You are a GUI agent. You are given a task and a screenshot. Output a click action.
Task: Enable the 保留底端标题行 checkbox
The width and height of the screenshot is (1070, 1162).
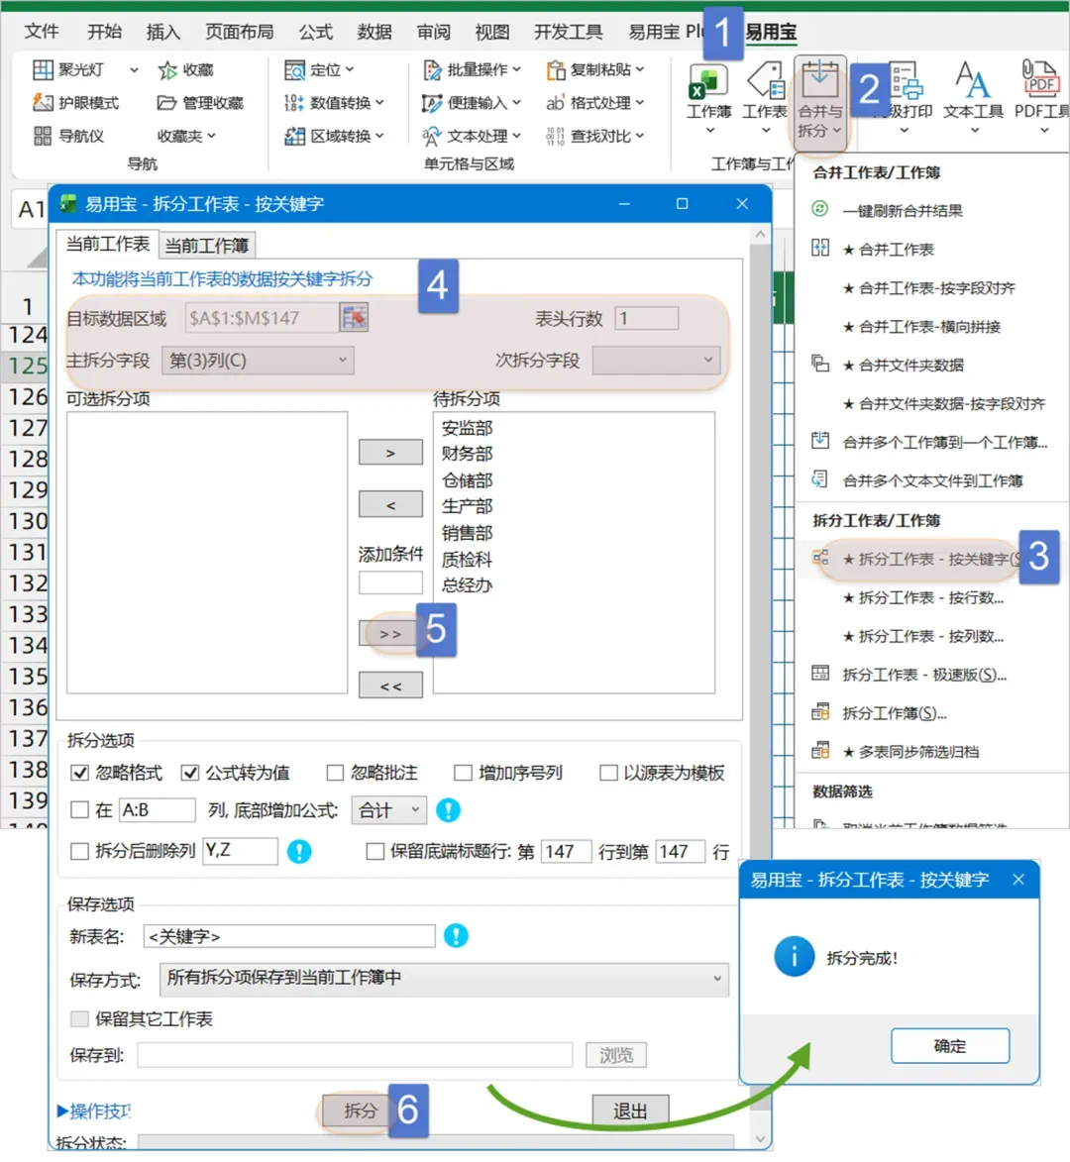[x=374, y=852]
